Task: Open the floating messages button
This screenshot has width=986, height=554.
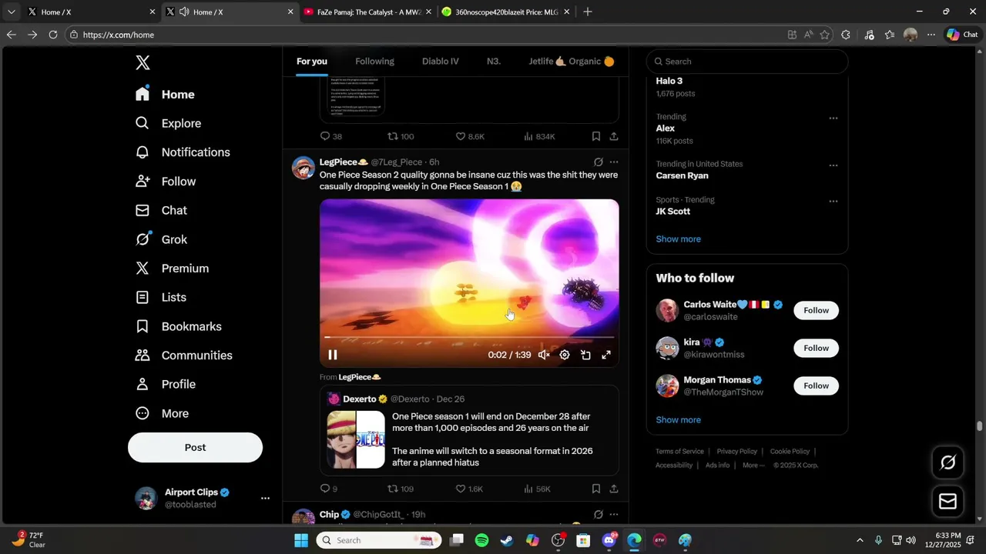Action: click(x=947, y=502)
